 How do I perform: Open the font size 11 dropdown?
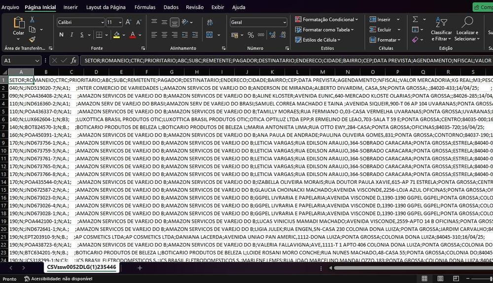(120, 22)
